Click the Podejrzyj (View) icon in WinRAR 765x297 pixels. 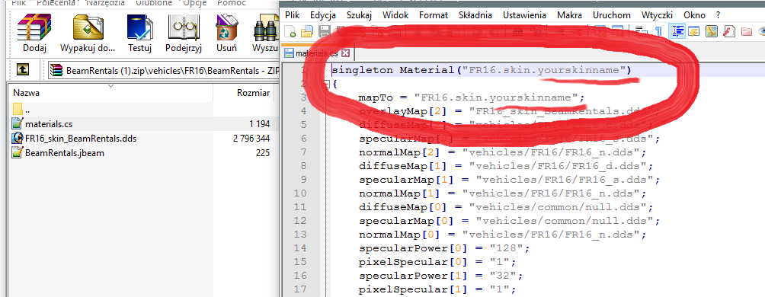[184, 27]
